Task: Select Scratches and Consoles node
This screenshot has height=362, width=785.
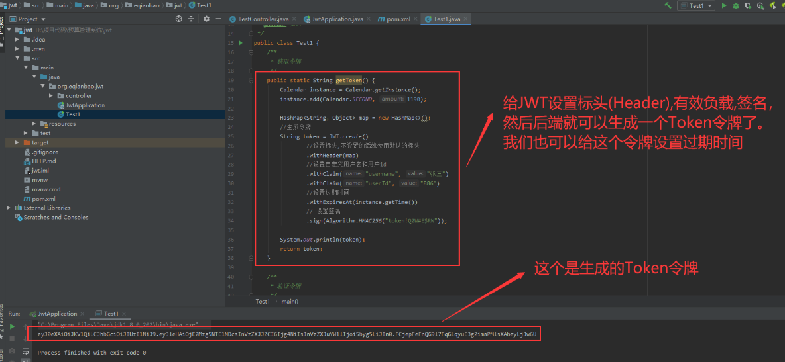Action: [x=52, y=217]
